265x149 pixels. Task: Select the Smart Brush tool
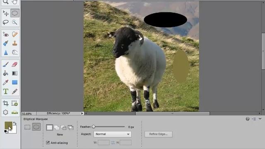5,43
